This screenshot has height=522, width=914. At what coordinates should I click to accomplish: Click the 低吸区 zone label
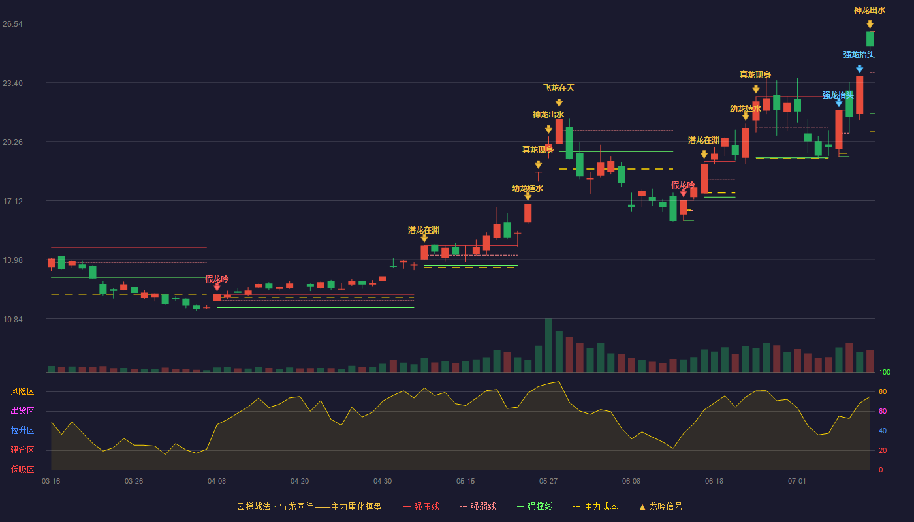point(23,469)
